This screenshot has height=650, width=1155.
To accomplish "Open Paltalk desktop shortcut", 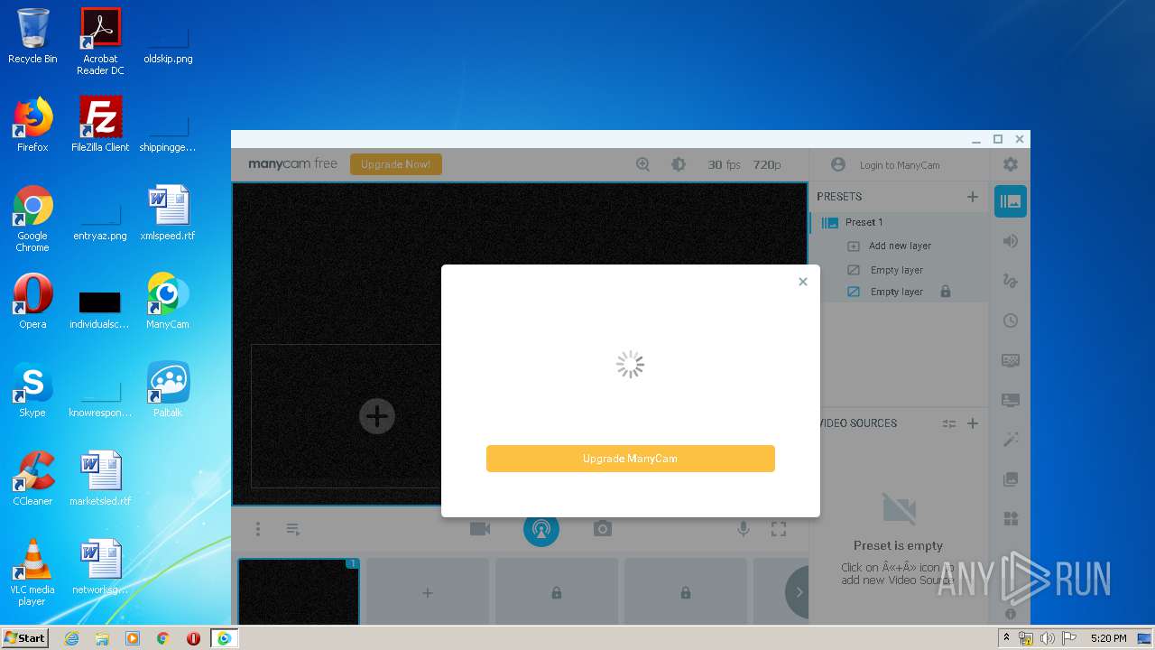I will [x=168, y=389].
